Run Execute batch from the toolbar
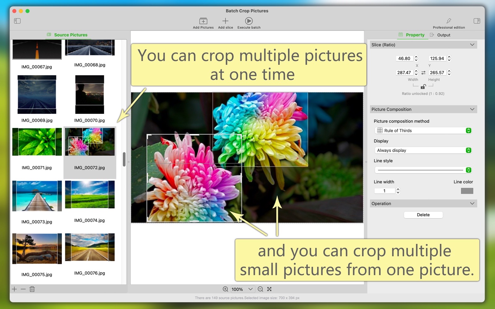 pos(249,21)
